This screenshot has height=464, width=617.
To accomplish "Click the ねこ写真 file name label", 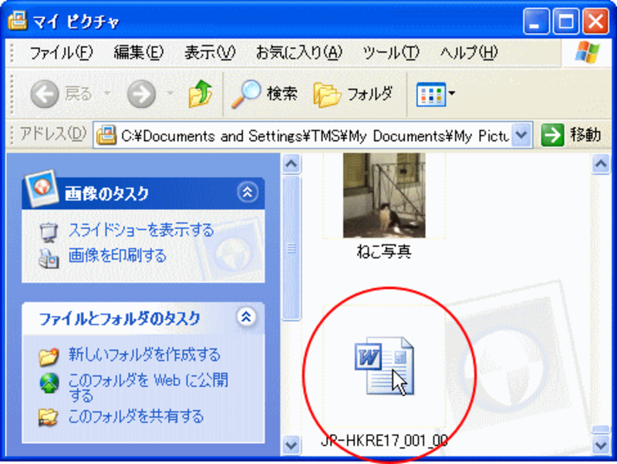I will click(384, 252).
